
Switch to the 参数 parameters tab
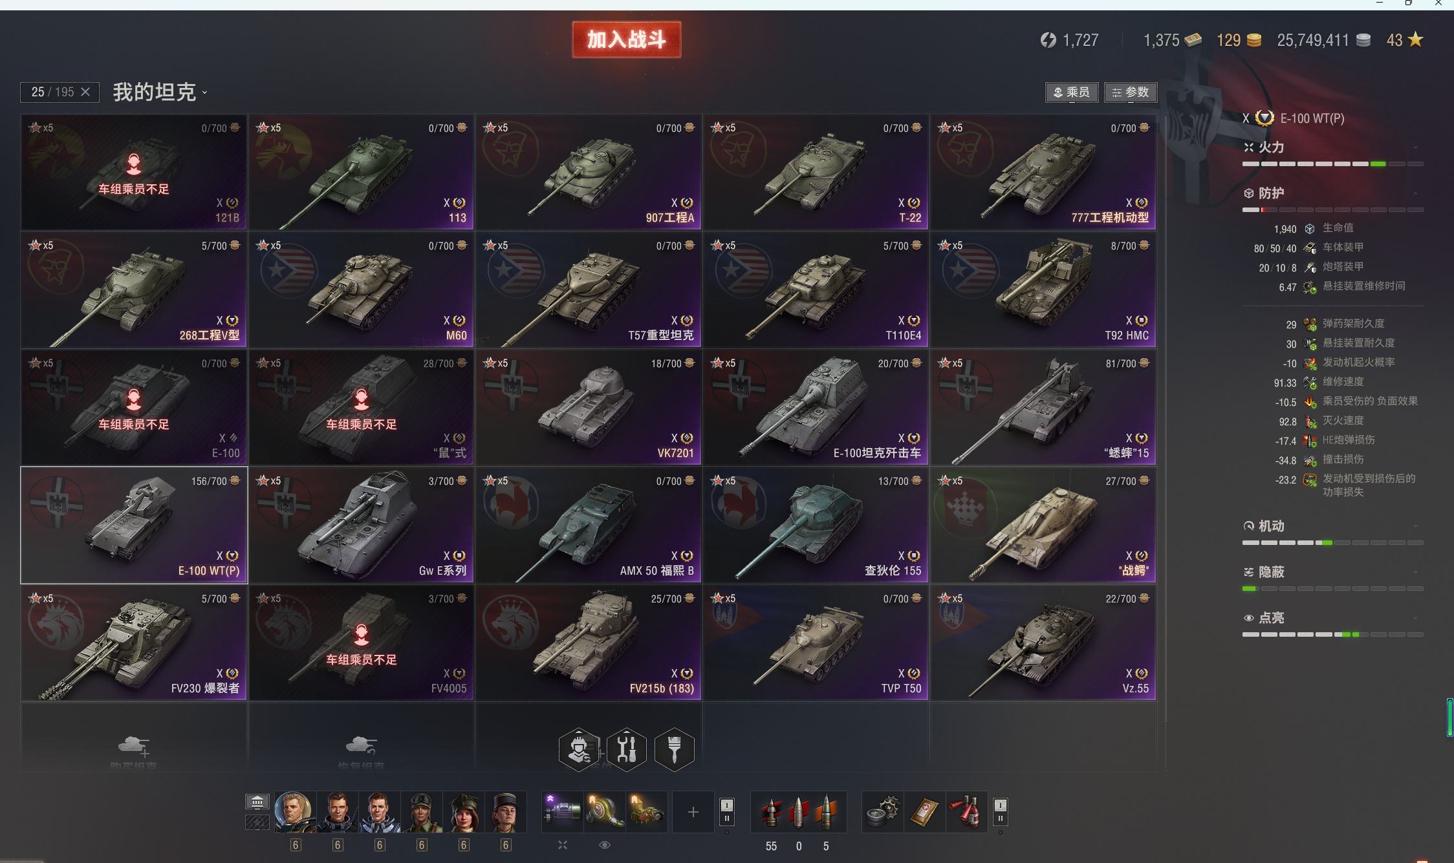click(1131, 92)
